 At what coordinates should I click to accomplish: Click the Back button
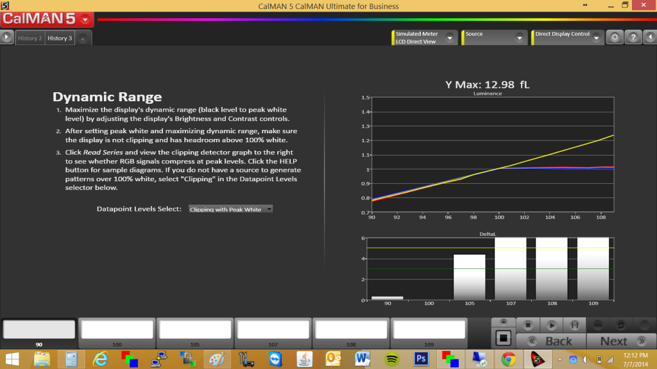coord(551,341)
